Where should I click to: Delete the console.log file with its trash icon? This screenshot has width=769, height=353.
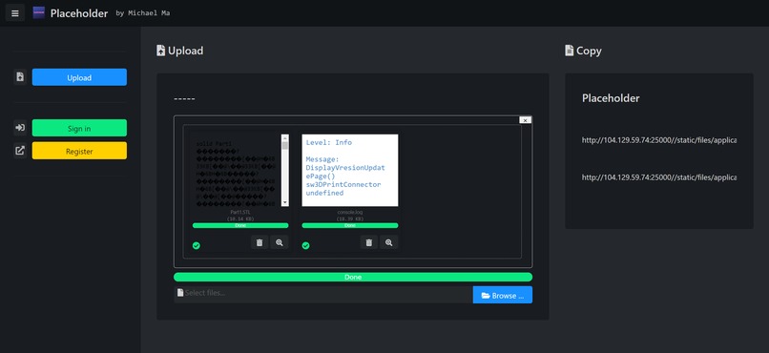pyautogui.click(x=369, y=242)
